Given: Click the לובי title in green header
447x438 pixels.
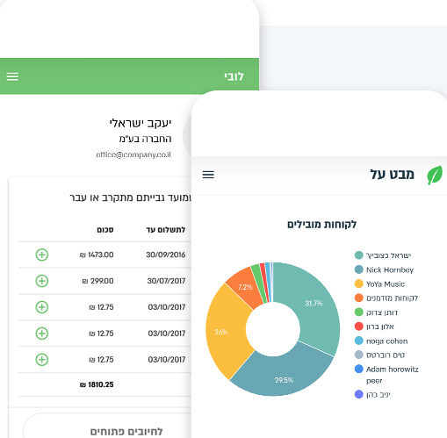Looking at the screenshot, I should 234,76.
